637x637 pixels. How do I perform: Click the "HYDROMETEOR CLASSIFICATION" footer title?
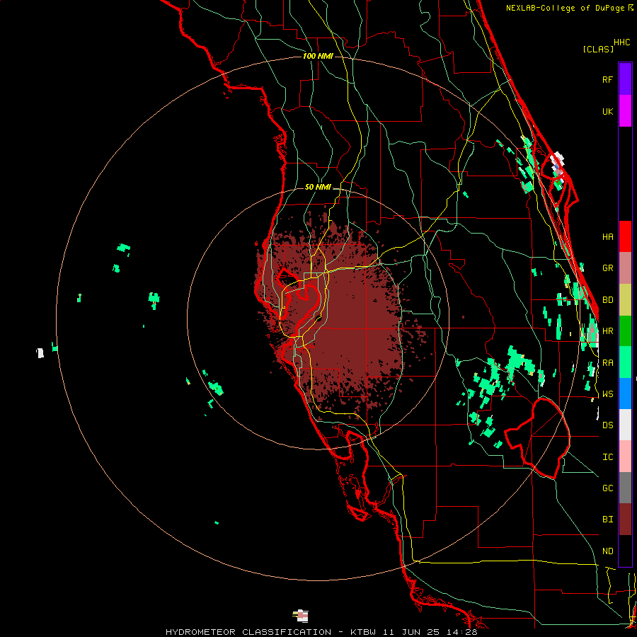coord(248,632)
